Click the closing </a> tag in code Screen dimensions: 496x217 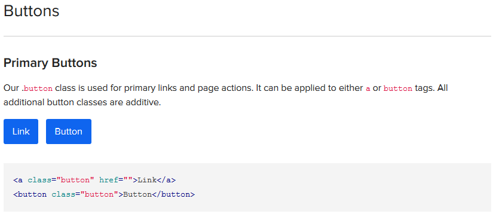(166, 181)
